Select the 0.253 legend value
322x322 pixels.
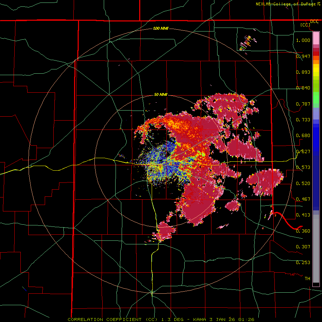(x=303, y=263)
